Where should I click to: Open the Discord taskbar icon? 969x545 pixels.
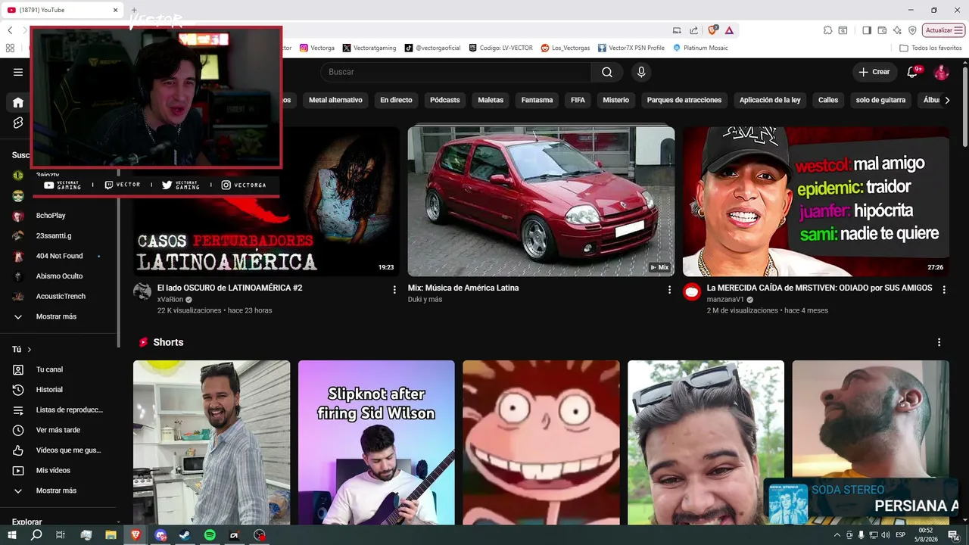160,535
